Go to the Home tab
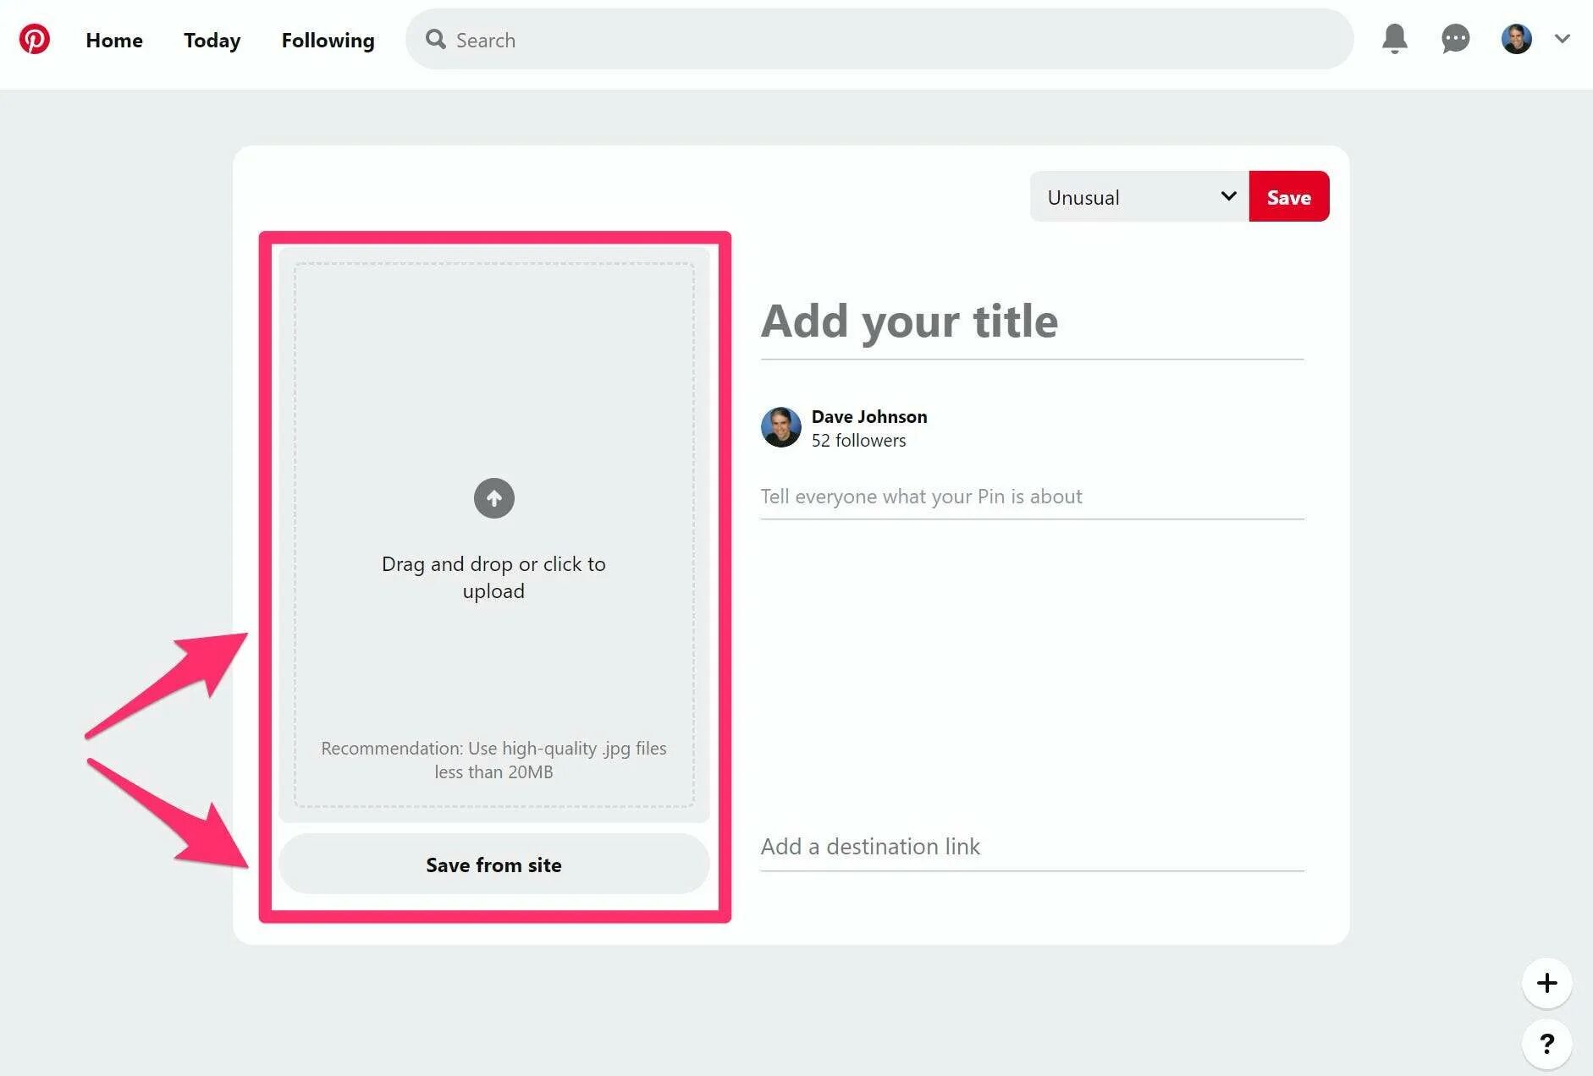 point(114,40)
